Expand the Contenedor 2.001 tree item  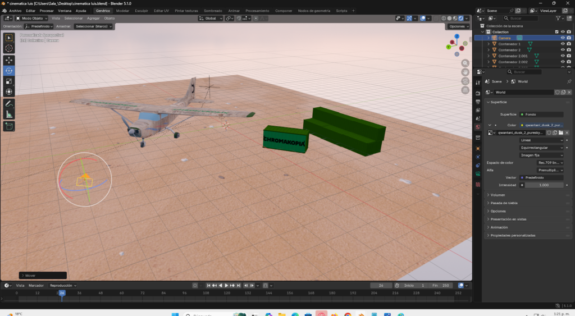489,56
